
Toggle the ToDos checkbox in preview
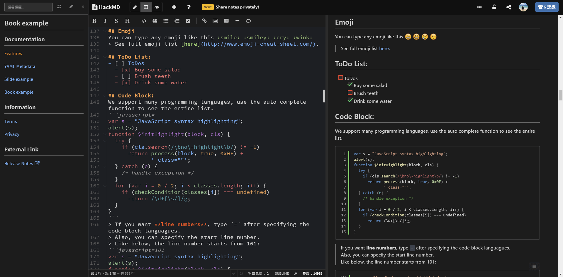click(x=340, y=78)
